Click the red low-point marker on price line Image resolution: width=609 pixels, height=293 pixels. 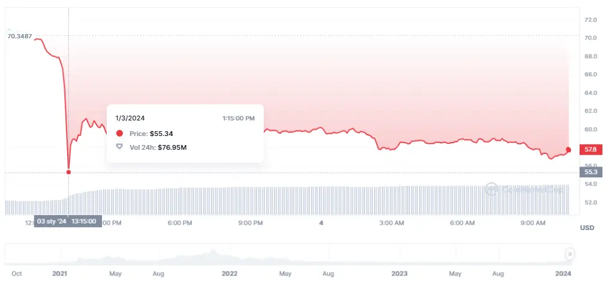tap(68, 172)
